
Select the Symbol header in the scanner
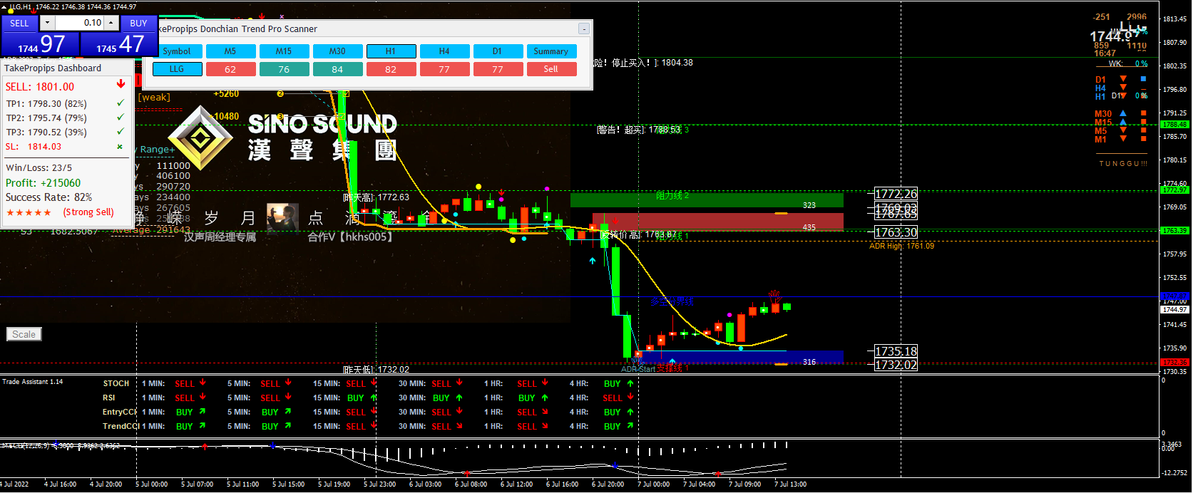click(177, 51)
